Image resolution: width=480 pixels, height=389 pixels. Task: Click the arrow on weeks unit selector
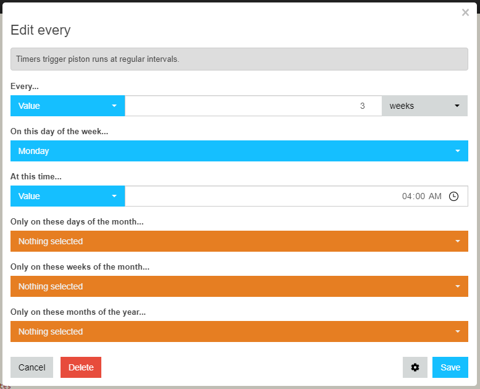click(457, 106)
